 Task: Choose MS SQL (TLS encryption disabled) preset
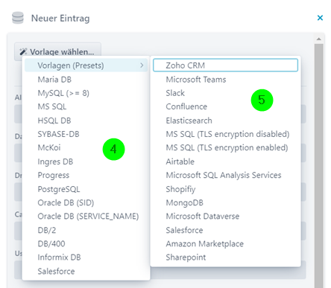point(225,134)
